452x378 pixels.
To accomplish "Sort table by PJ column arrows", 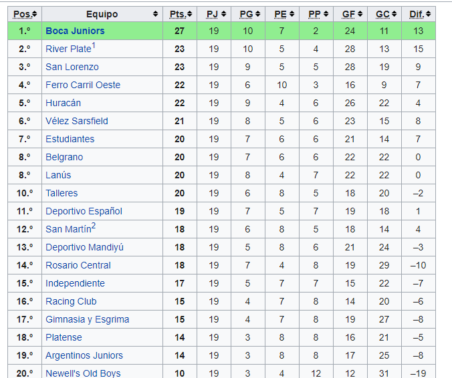I will tap(224, 14).
